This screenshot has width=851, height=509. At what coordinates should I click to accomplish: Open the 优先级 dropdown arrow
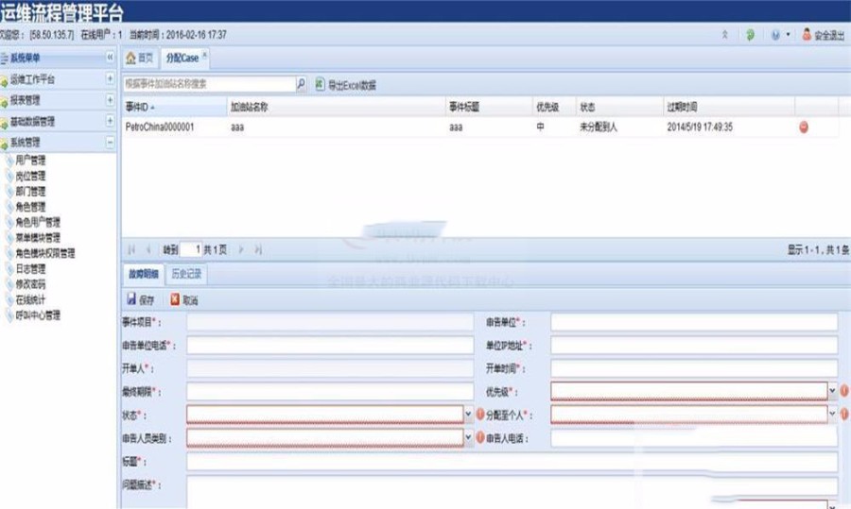pos(832,391)
